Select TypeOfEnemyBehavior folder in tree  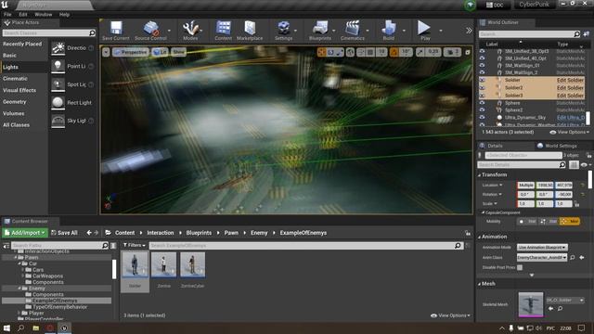(59, 307)
